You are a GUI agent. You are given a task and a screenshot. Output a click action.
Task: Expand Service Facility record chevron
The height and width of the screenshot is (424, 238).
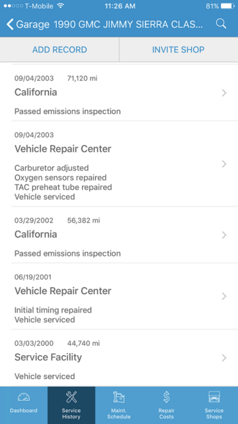click(x=224, y=358)
